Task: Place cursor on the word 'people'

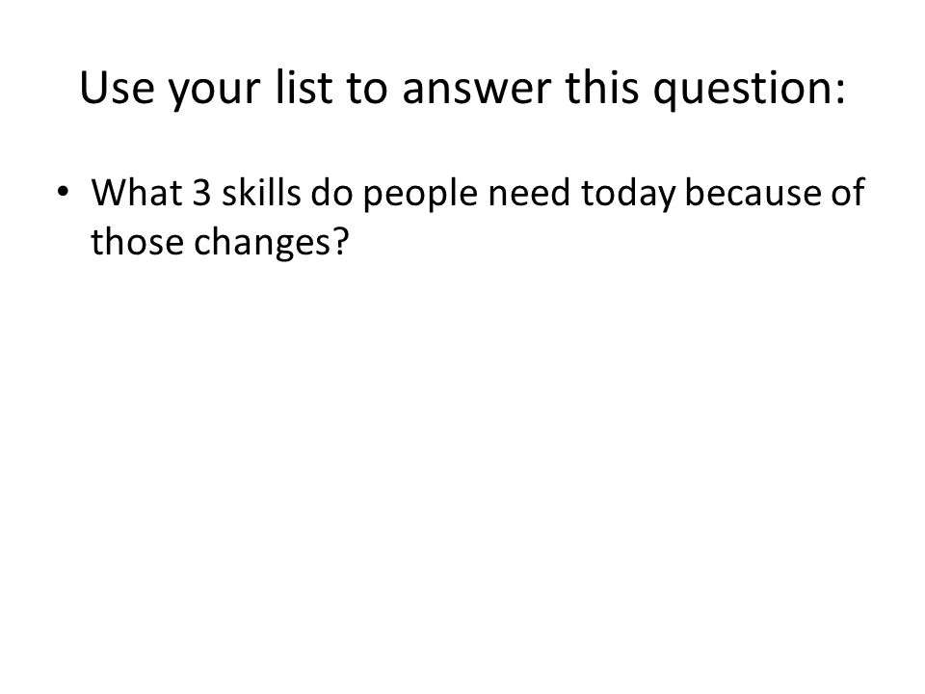Action: (x=420, y=195)
